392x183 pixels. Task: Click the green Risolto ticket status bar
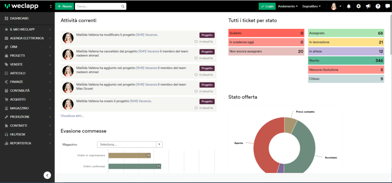[346, 60]
